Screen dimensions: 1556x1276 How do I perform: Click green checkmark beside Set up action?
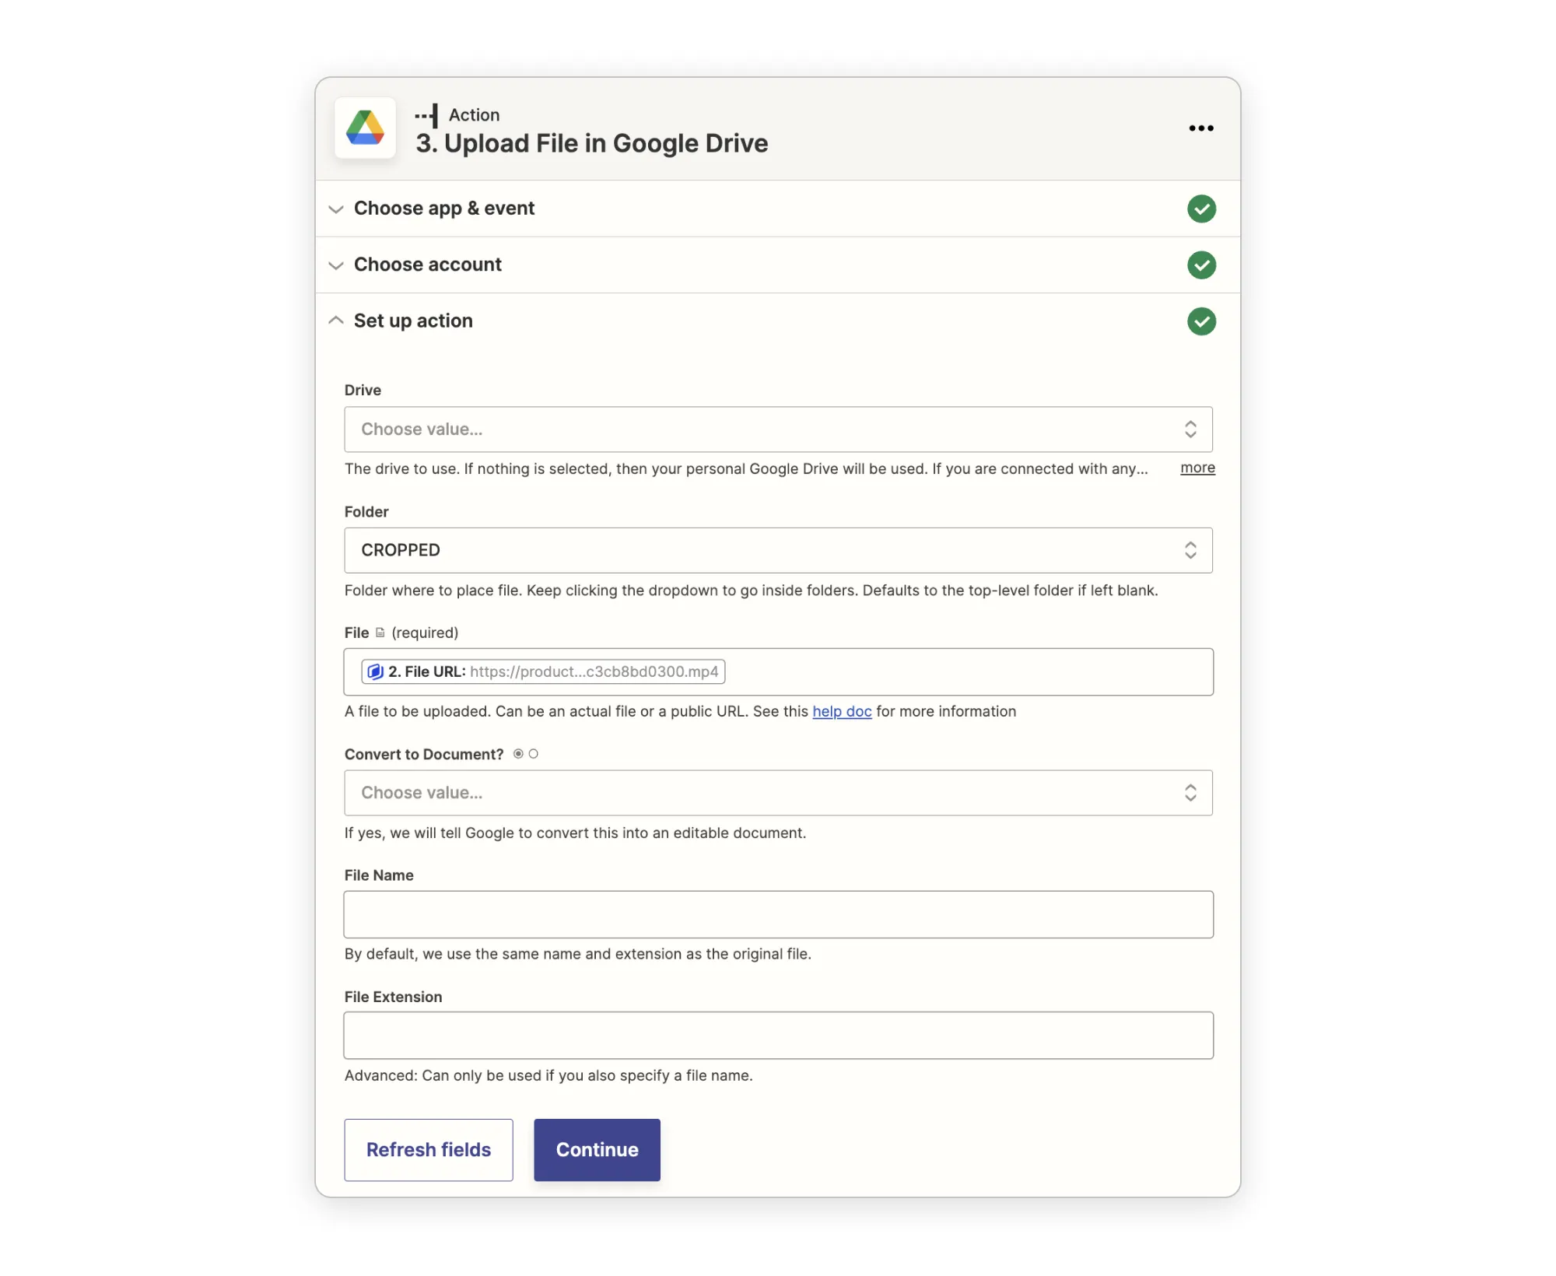click(1201, 321)
